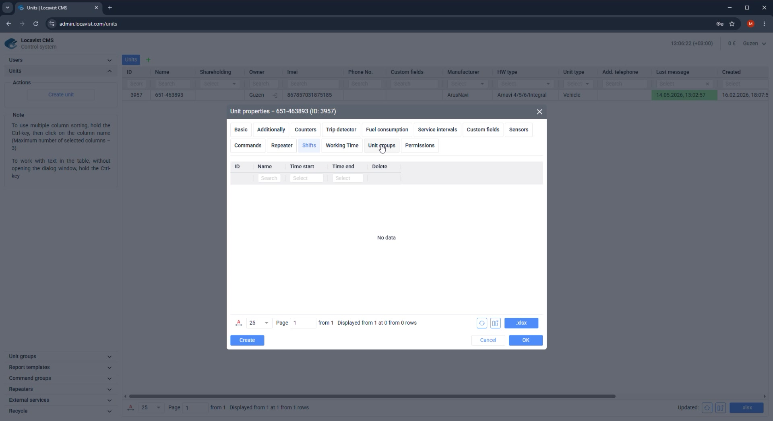Open main table column settings icon
773x421 pixels.
click(721, 408)
